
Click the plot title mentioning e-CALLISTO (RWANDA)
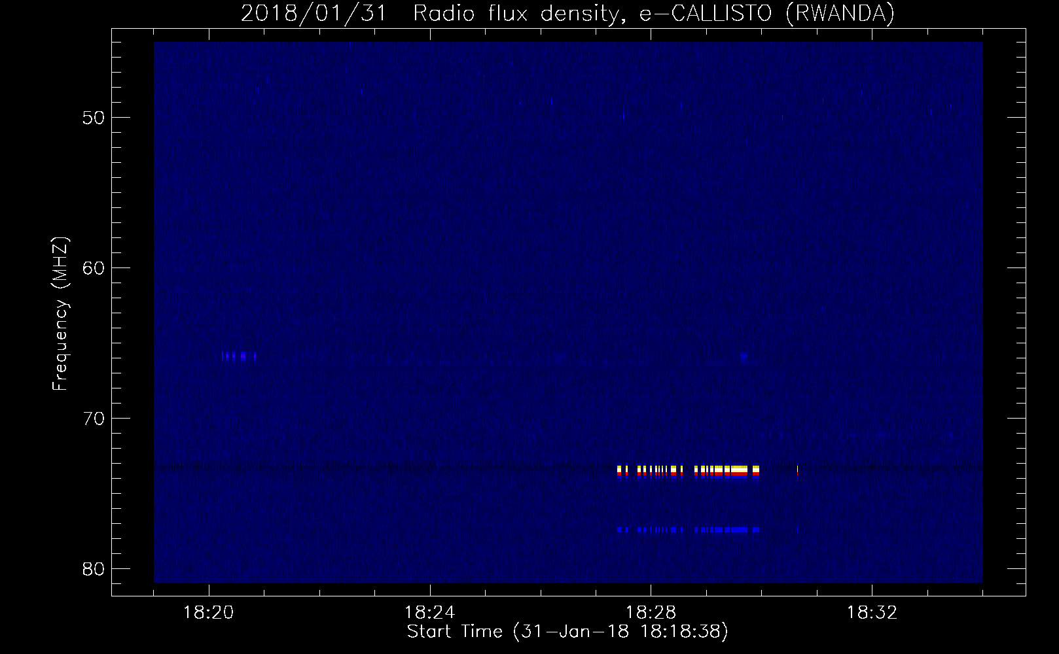(x=567, y=13)
